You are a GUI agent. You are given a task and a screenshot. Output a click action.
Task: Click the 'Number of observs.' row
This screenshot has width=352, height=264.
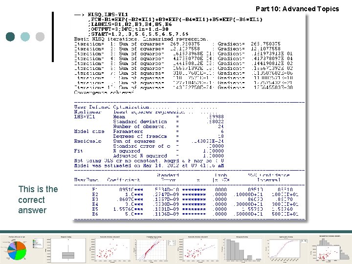(168, 127)
